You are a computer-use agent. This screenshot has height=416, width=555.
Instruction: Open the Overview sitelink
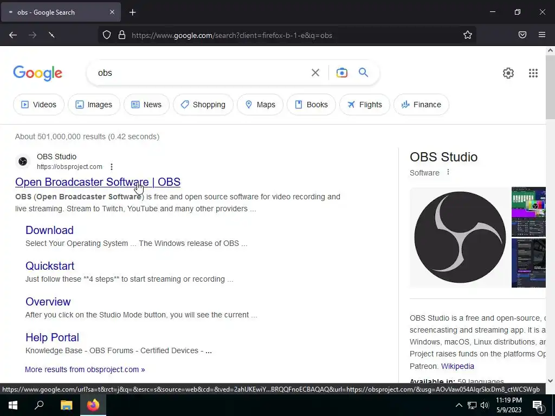pos(48,301)
